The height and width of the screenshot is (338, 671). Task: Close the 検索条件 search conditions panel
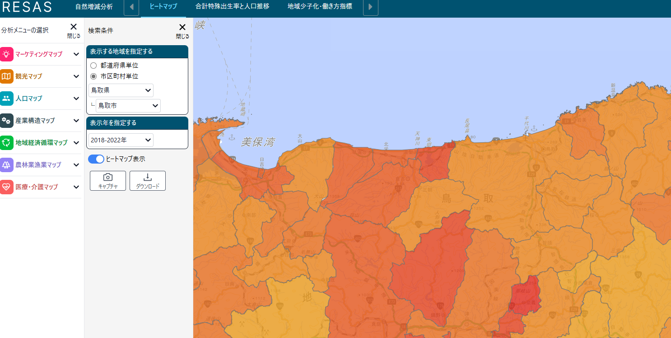pyautogui.click(x=182, y=30)
